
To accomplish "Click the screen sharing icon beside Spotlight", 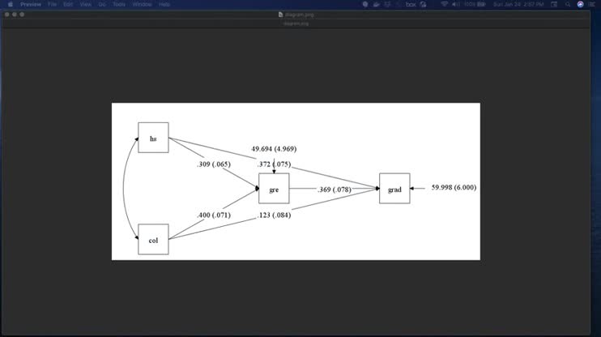I will point(554,4).
